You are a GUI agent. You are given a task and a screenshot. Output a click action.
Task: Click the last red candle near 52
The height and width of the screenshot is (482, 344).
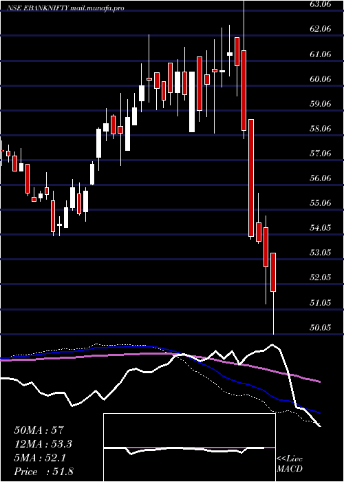click(273, 272)
